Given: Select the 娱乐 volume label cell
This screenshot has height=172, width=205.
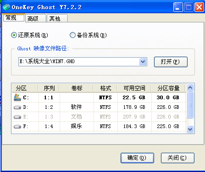Looking at the screenshot, I should [77, 126].
